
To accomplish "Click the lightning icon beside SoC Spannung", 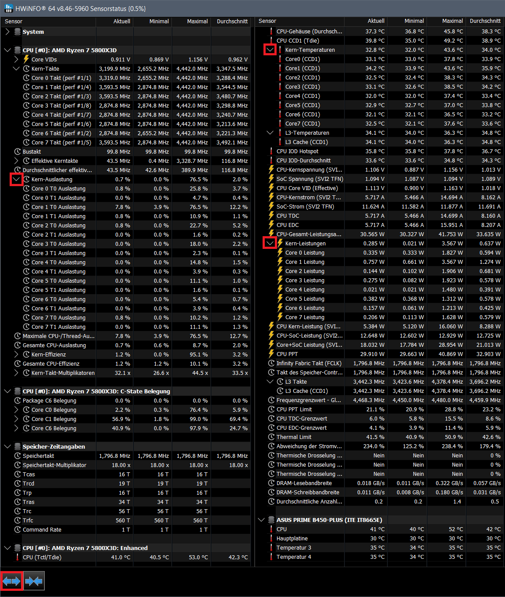I will pos(271,179).
